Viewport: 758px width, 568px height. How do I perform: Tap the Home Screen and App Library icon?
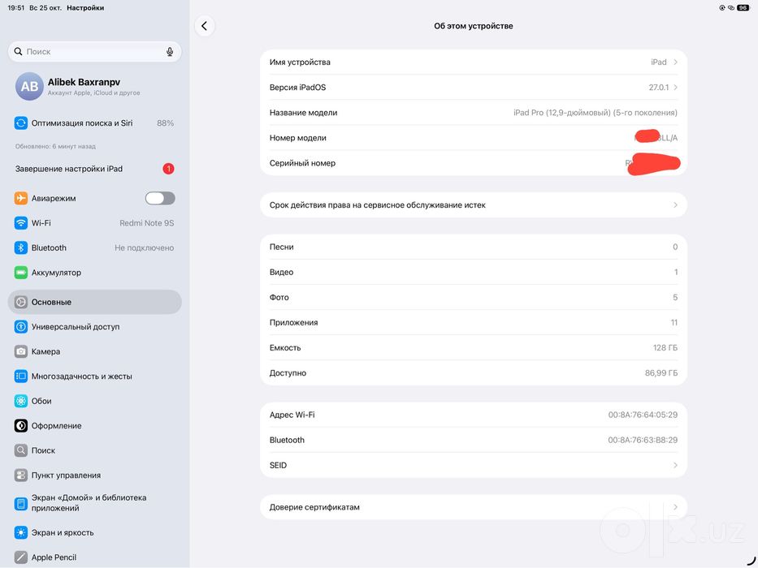click(21, 504)
